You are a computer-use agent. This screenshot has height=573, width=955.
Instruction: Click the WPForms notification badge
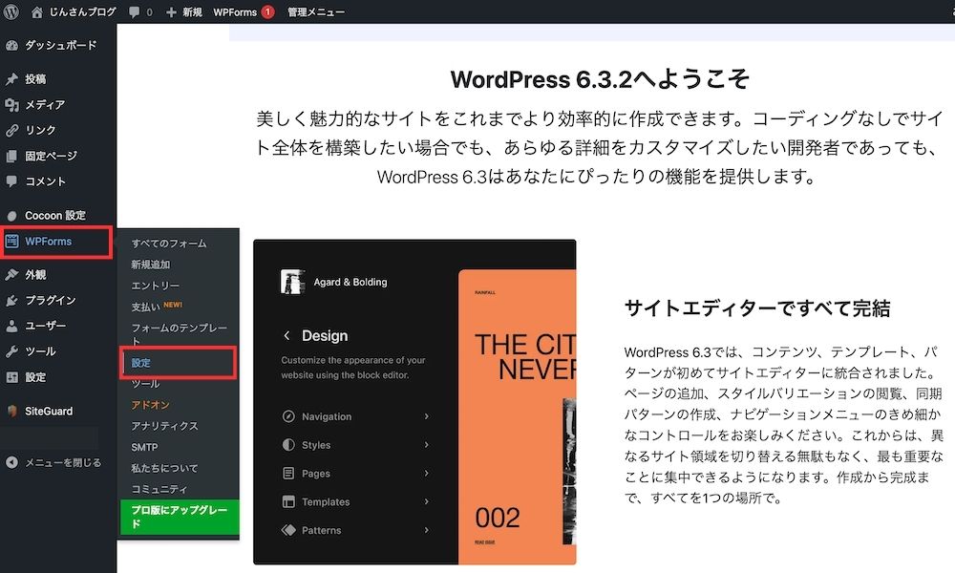[x=267, y=11]
